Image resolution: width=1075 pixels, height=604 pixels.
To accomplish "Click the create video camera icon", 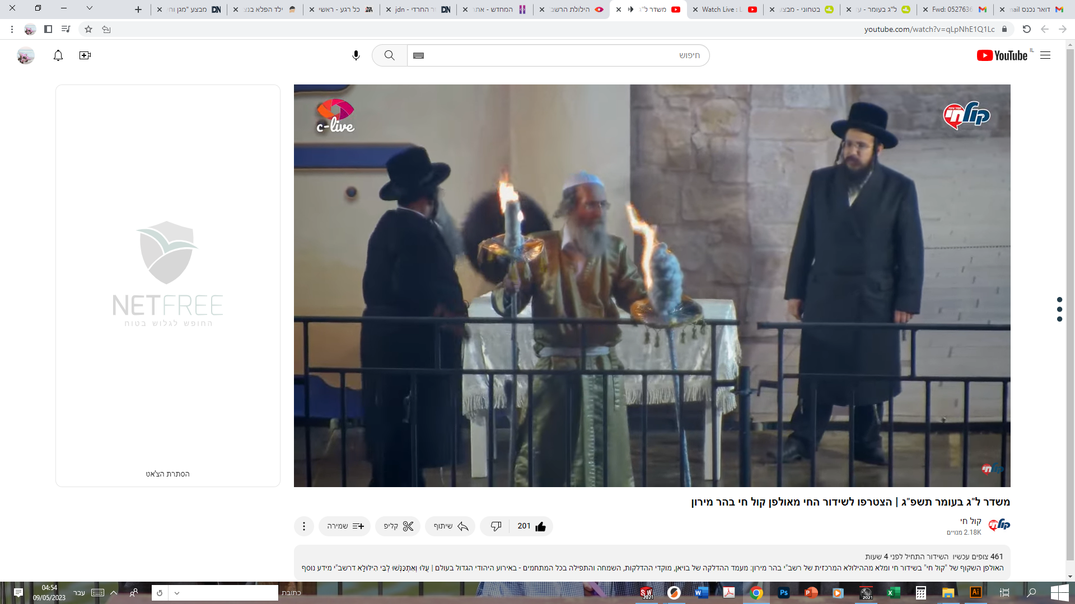I will (x=85, y=55).
